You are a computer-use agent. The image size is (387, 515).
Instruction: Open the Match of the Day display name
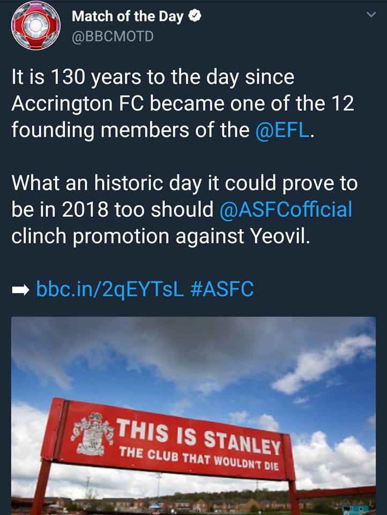(128, 17)
